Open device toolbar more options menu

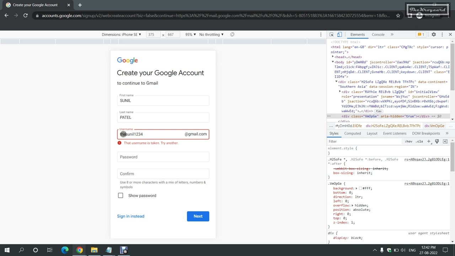(321, 34)
